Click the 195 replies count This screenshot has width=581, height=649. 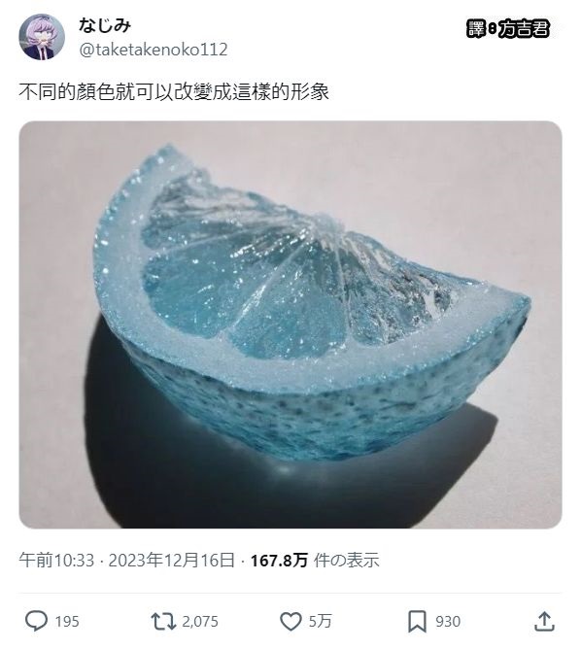coord(67,622)
